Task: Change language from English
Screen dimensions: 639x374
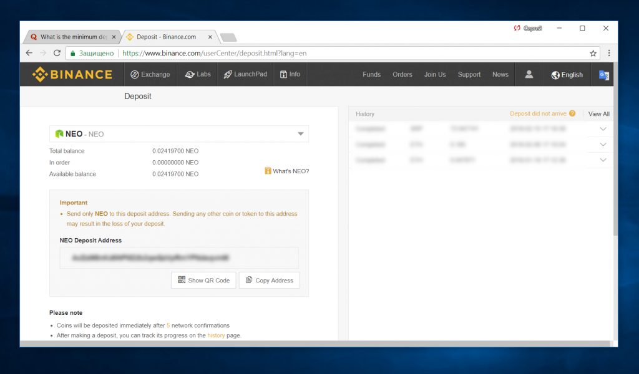Action: (567, 75)
